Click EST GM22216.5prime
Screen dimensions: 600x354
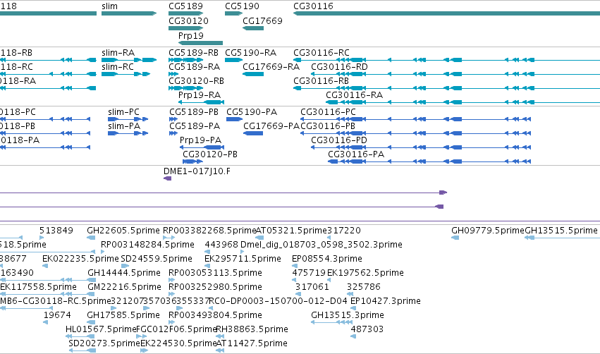(124, 288)
